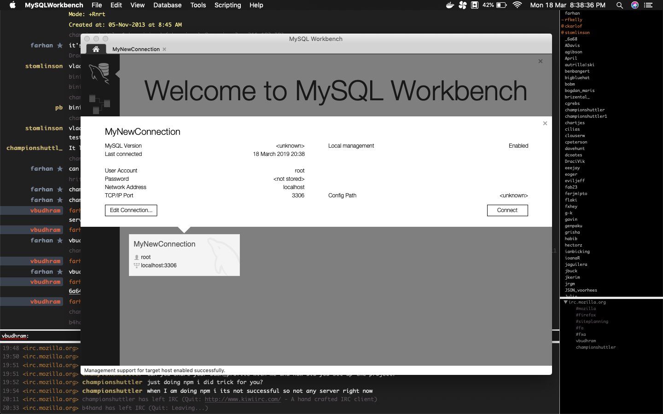Open the models view sidebar icon

pyautogui.click(x=99, y=104)
